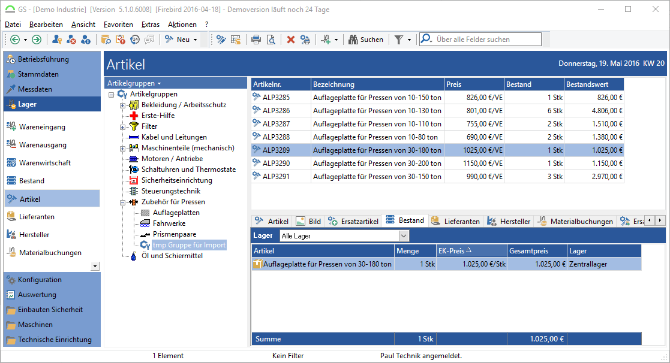Image resolution: width=670 pixels, height=363 pixels.
Task: Sort by the Bestandswert column header
Action: coord(594,84)
